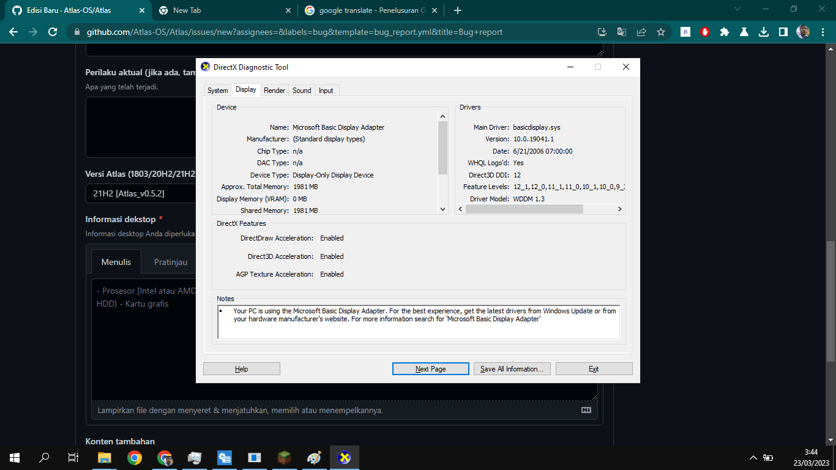Image resolution: width=836 pixels, height=470 pixels.
Task: Switch to the Sound tab in DxDiag
Action: click(x=301, y=90)
